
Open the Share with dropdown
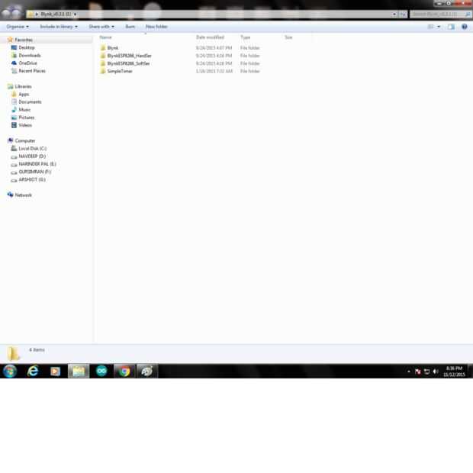pos(101,27)
